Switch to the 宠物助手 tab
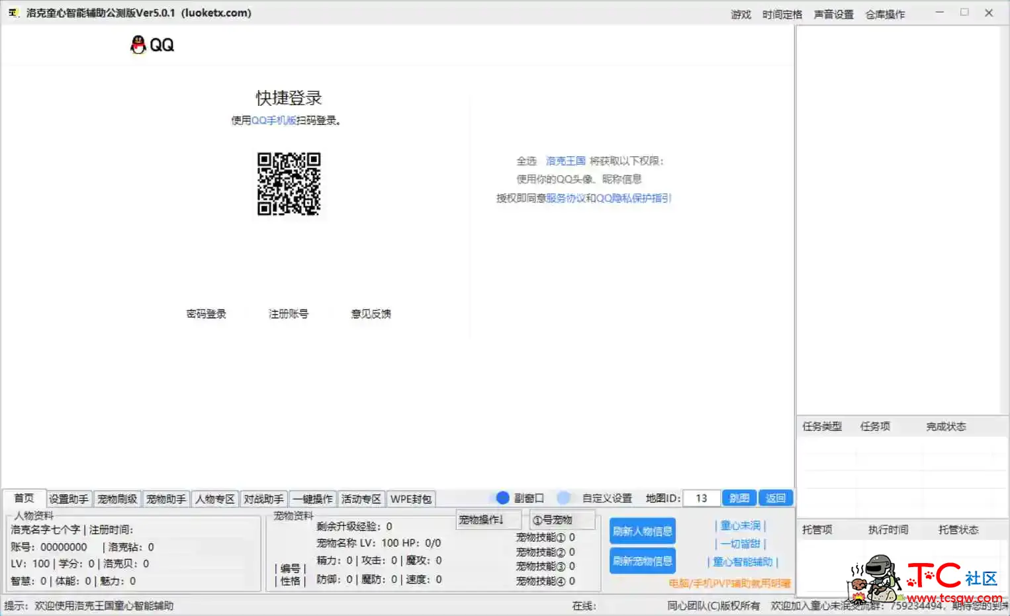The image size is (1010, 616). coord(166,499)
